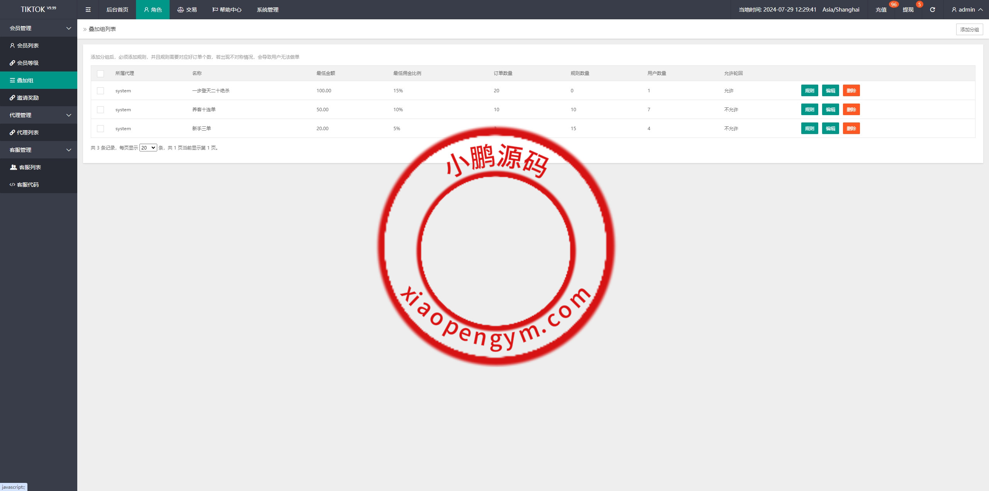This screenshot has width=989, height=491.
Task: Open 代理列表 in the sidebar
Action: coord(27,133)
